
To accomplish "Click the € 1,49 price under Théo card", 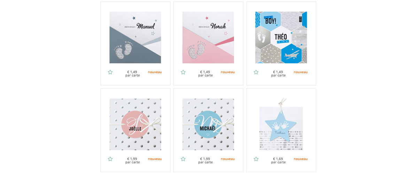I will pos(278,72).
